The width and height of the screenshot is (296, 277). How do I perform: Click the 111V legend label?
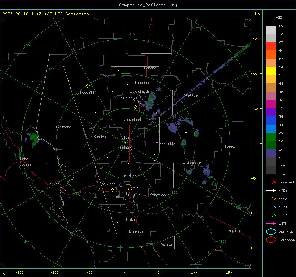(283, 199)
